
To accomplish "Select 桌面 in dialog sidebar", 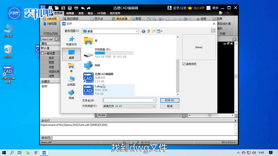I will 71,54.
